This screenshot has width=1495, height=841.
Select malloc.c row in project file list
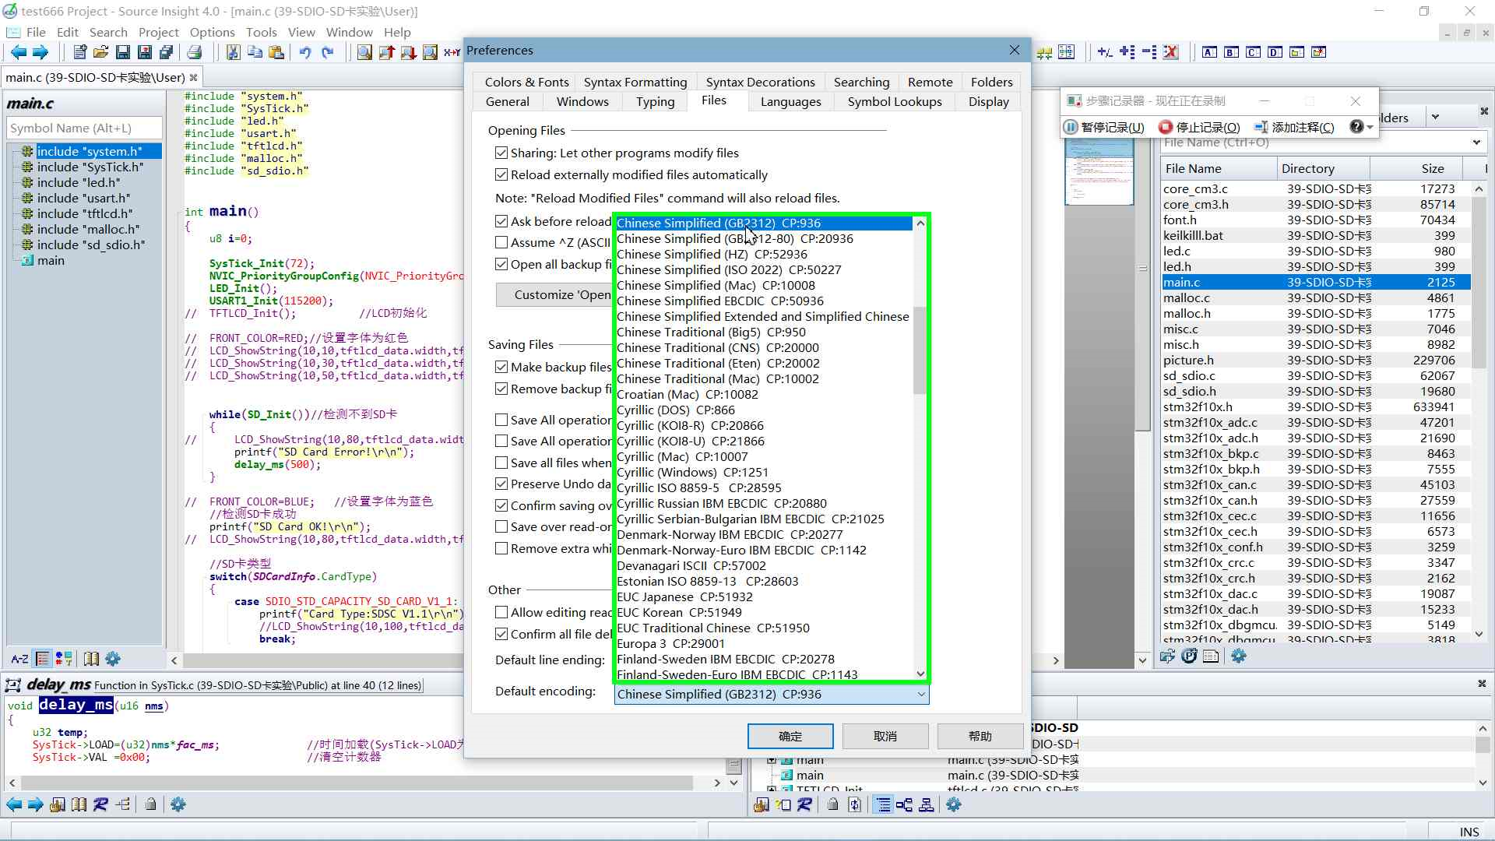coord(1315,297)
